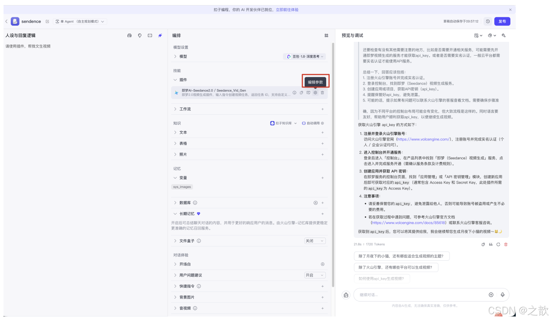Expand the 数据库 section
Image resolution: width=550 pixels, height=320 pixels.
[175, 203]
